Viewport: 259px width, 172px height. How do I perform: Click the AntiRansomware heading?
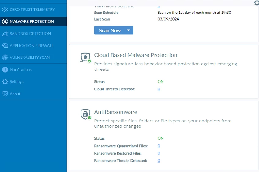point(116,112)
